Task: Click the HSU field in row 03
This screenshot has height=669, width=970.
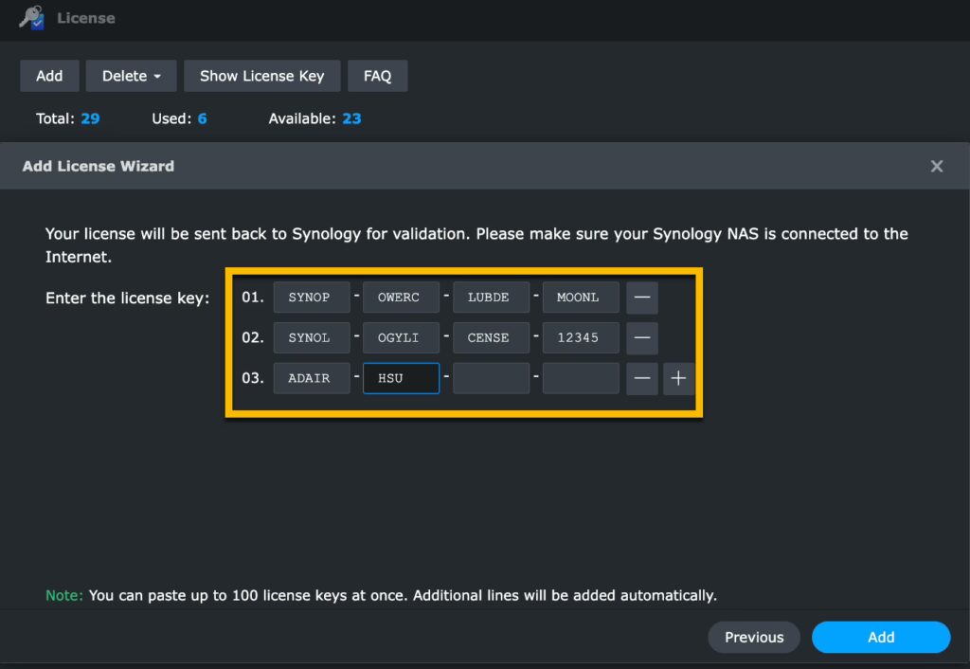Action: click(x=401, y=378)
